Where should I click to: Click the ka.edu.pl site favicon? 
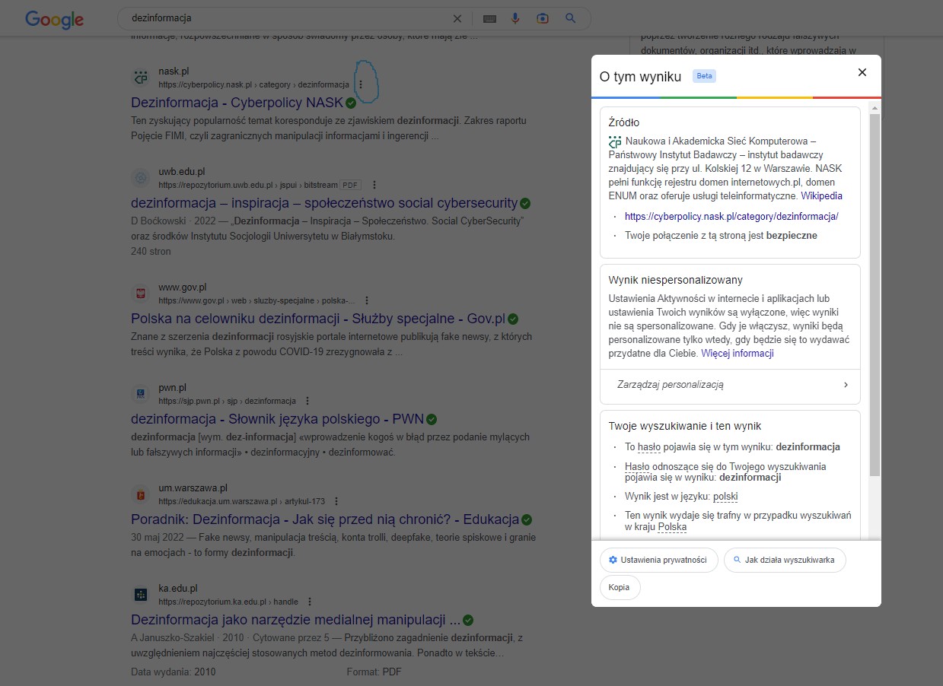tap(141, 595)
